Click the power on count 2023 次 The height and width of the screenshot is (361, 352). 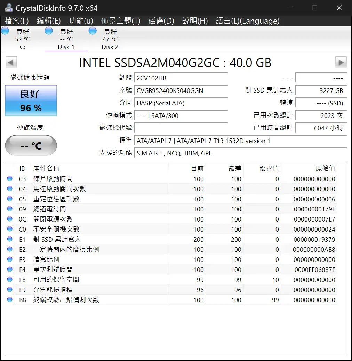coord(321,115)
